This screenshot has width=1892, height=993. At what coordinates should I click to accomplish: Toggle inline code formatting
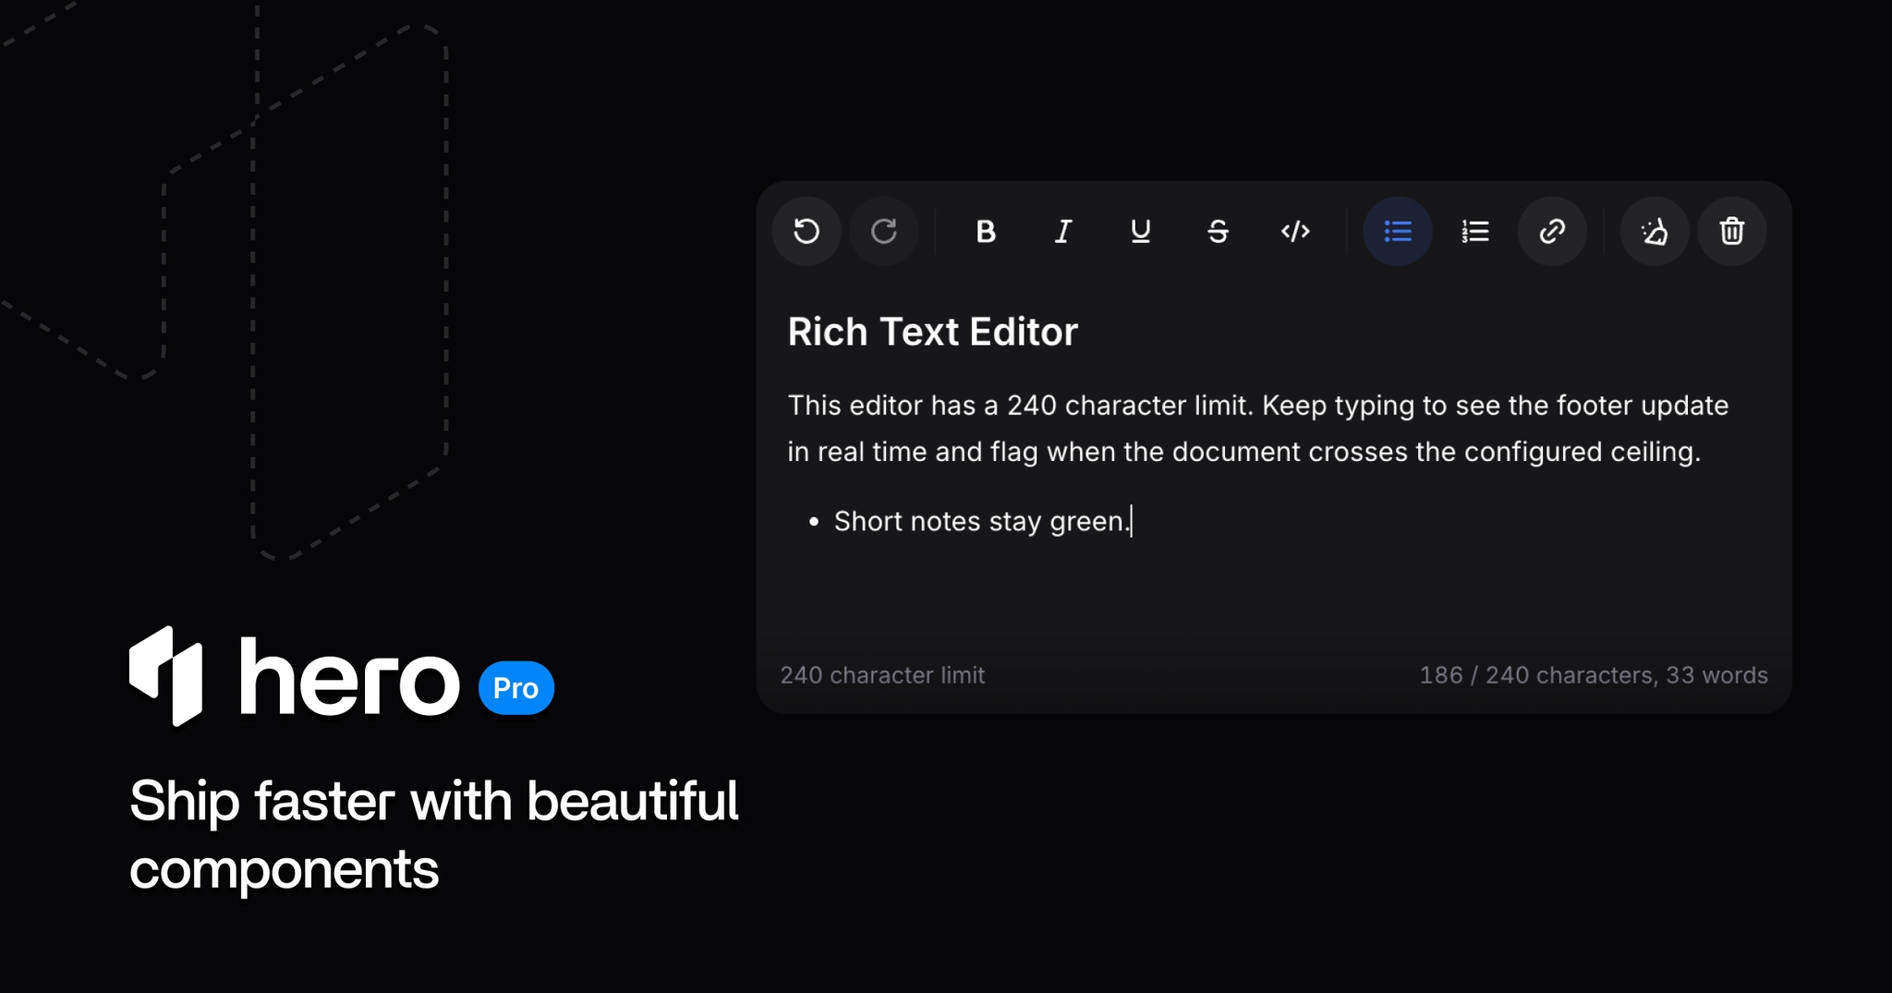[1296, 231]
